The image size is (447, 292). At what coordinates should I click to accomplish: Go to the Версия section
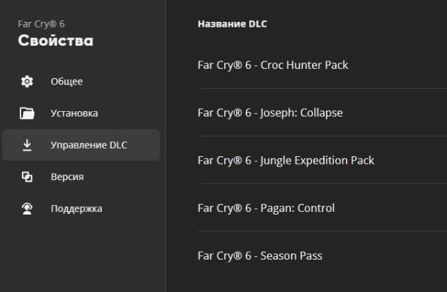click(x=67, y=177)
